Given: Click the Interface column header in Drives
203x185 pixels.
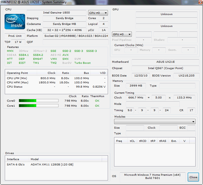Looking at the screenshot, I should [x=17, y=159].
